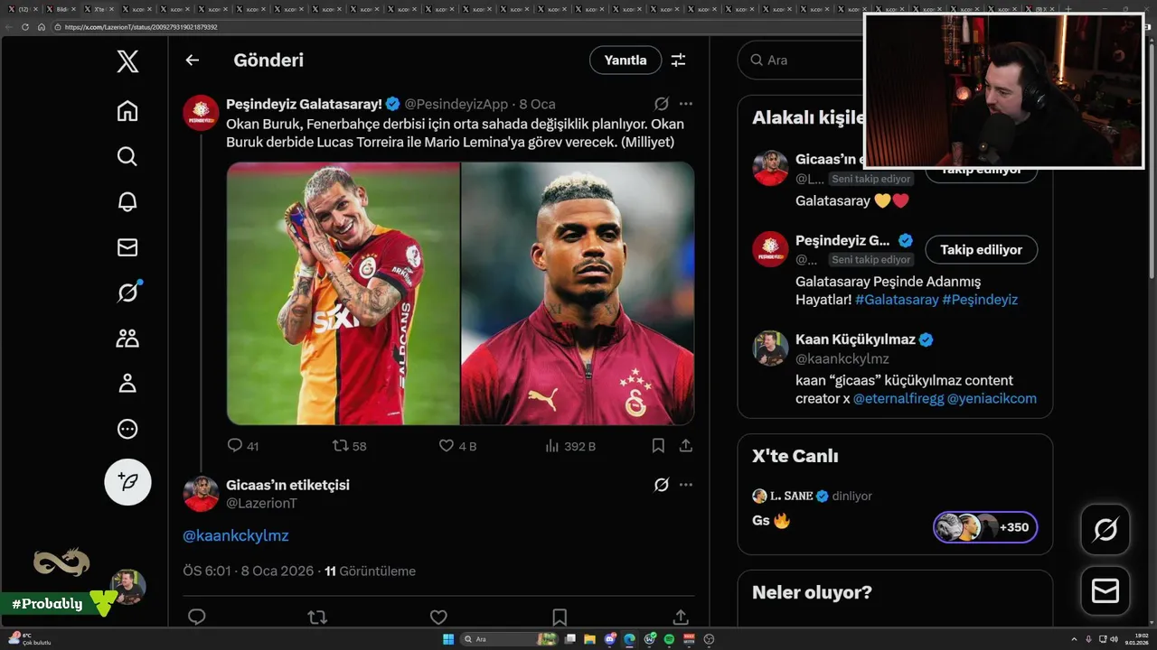Bookmark the @kaankckylmz mention post from bottom action bar
This screenshot has width=1157, height=650.
[560, 617]
